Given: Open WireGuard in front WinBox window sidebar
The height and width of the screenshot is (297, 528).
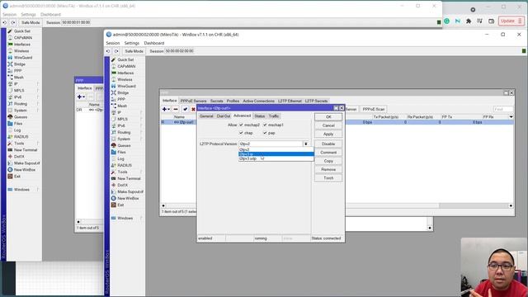Looking at the screenshot, I should 126,86.
